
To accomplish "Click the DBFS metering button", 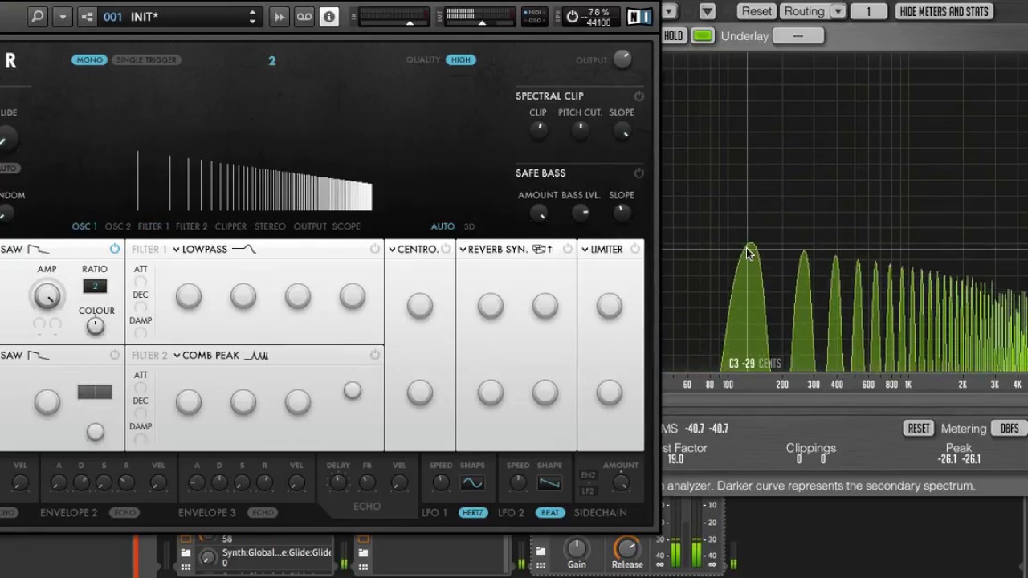I will click(x=1010, y=429).
